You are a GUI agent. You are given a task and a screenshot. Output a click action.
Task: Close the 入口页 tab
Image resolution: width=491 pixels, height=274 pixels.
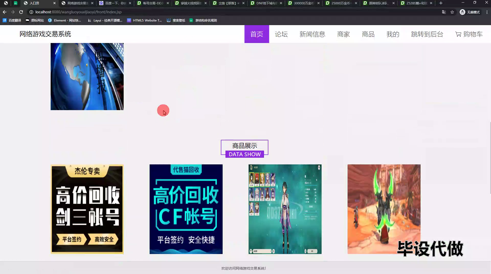coord(54,3)
